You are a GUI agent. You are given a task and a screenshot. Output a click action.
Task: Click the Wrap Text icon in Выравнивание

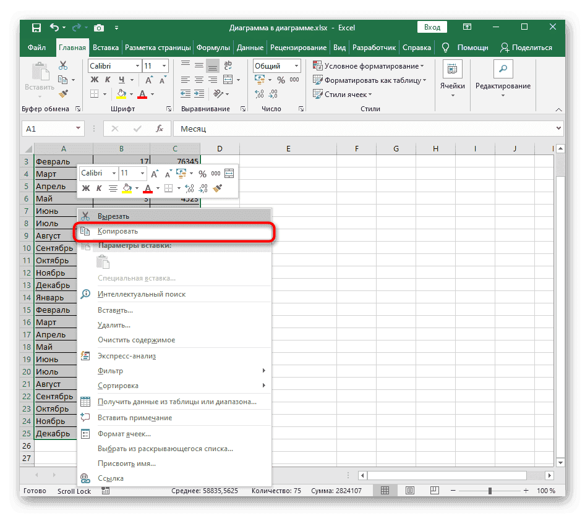point(228,66)
